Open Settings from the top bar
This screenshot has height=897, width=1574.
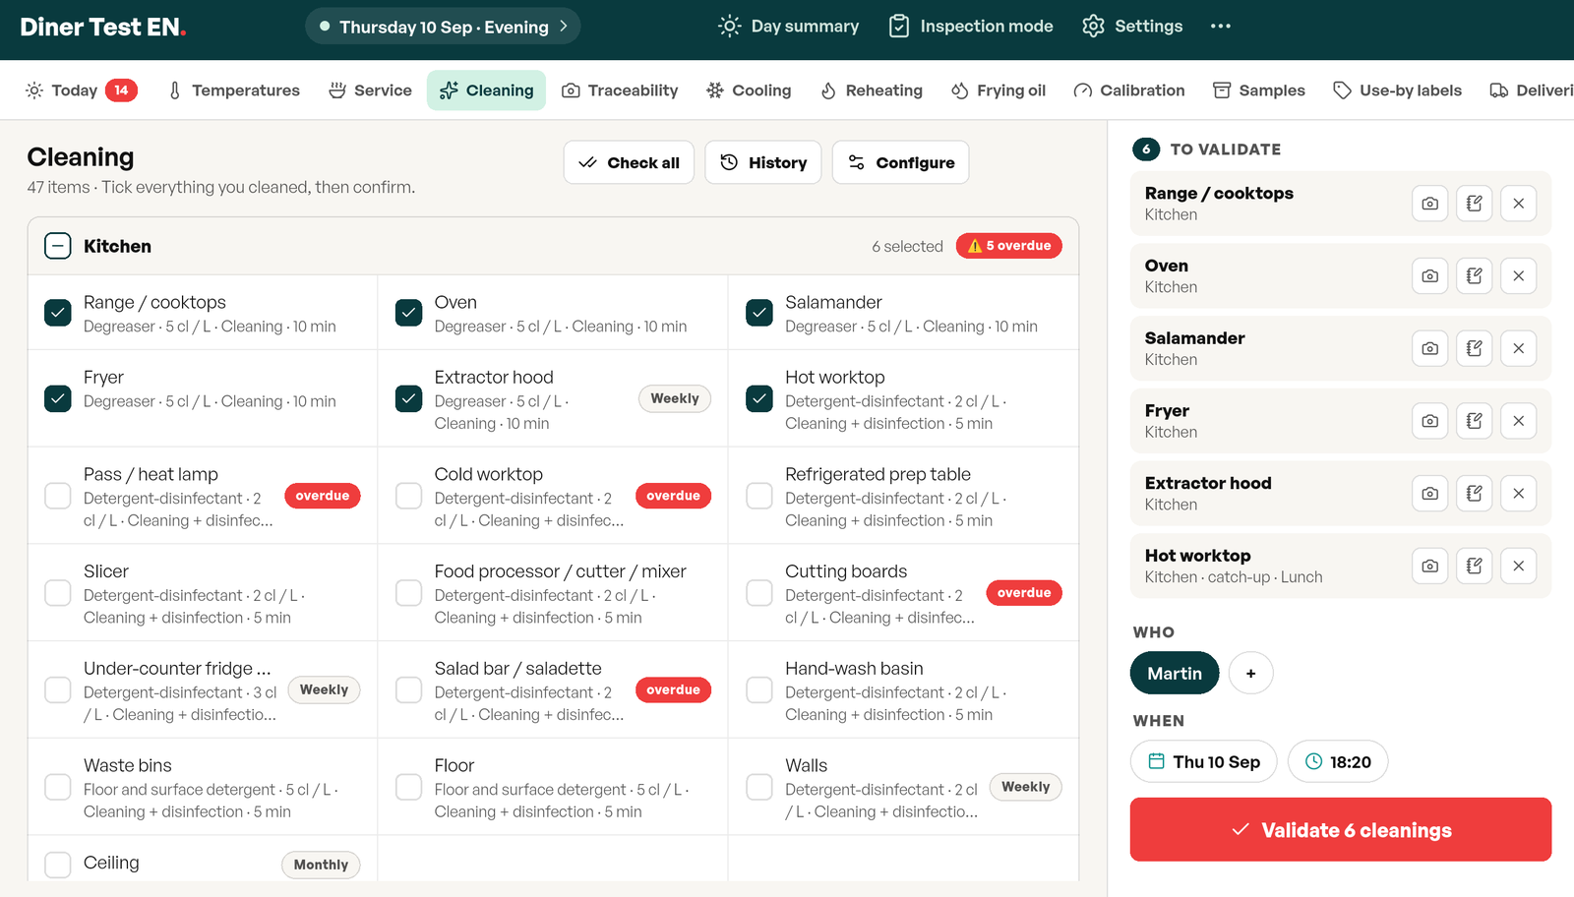tap(1132, 27)
